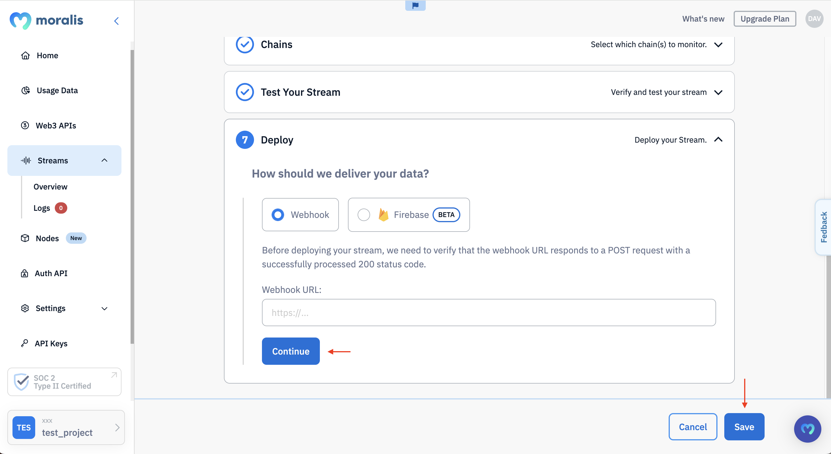The image size is (831, 454).
Task: Click the Webhook URL input field
Action: (489, 313)
